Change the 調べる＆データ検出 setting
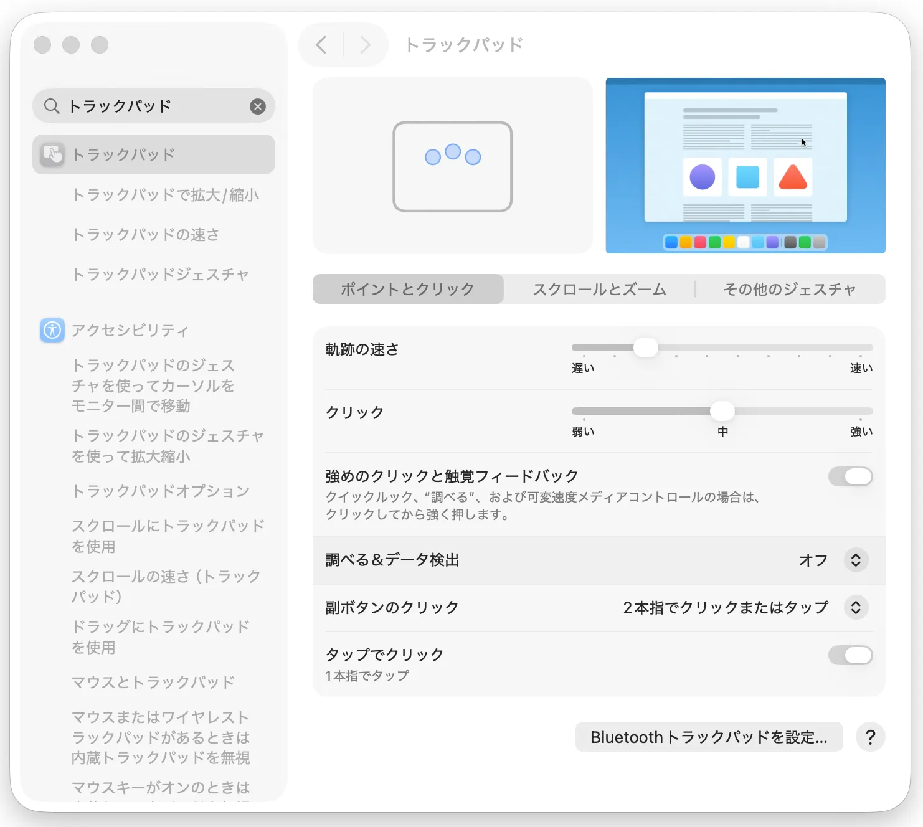Viewport: 923px width, 827px height. pyautogui.click(x=855, y=560)
